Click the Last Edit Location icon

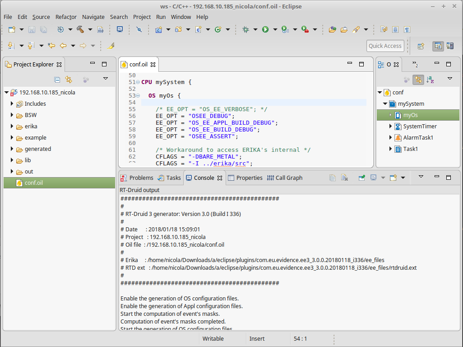(x=52, y=46)
